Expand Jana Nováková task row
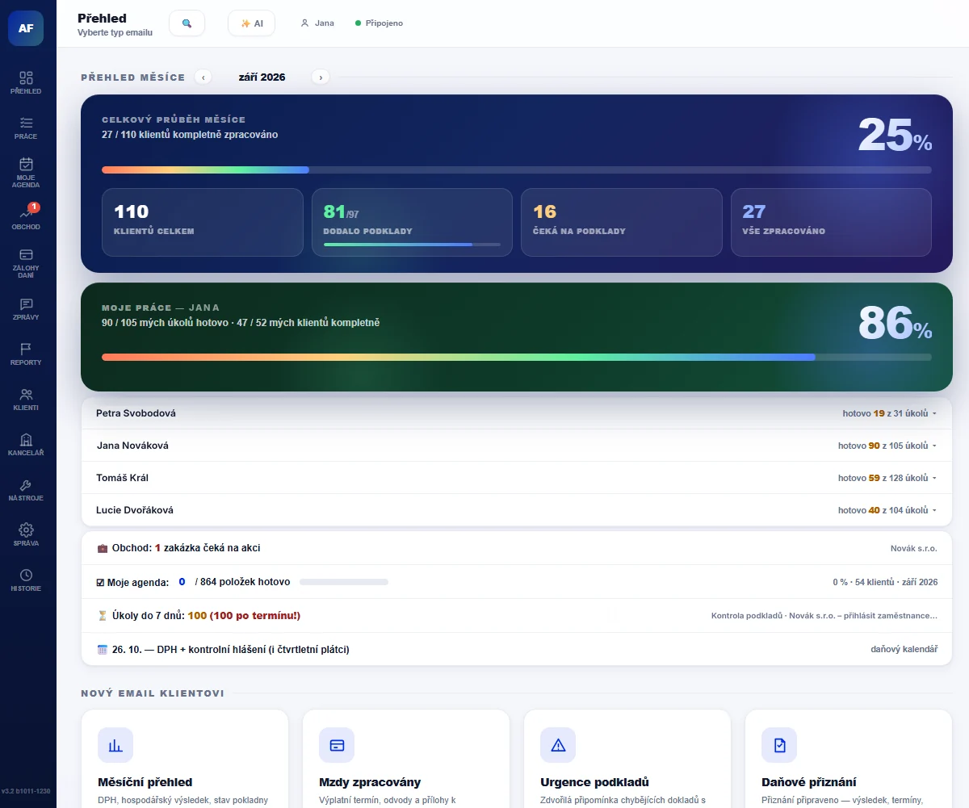Image resolution: width=969 pixels, height=808 pixels. pyautogui.click(x=517, y=446)
